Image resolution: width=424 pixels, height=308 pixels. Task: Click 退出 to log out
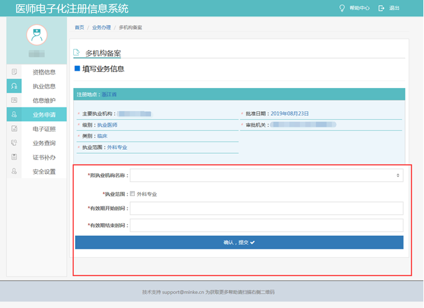389,8
